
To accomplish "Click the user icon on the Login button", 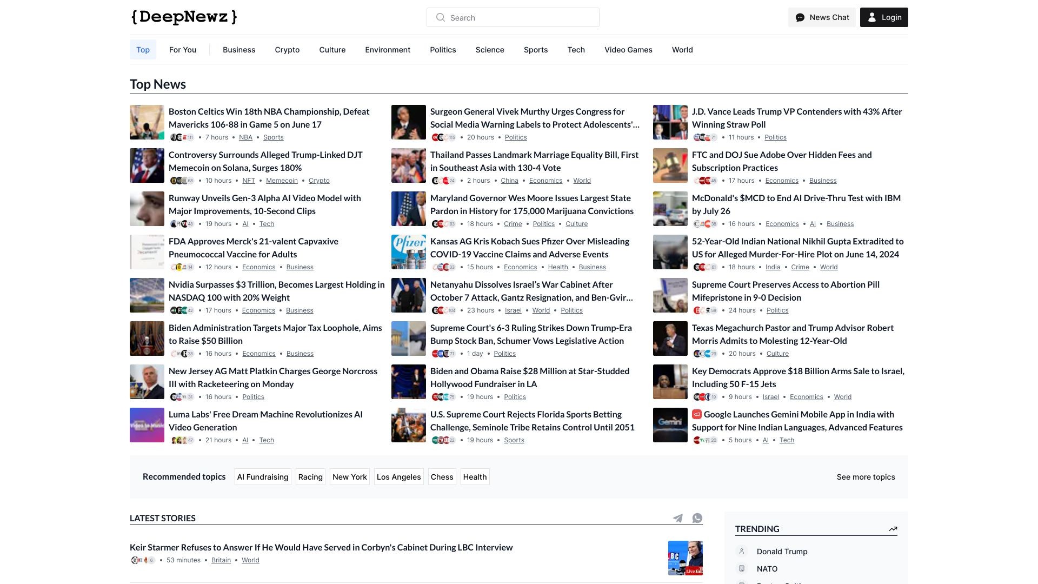I will (x=871, y=17).
